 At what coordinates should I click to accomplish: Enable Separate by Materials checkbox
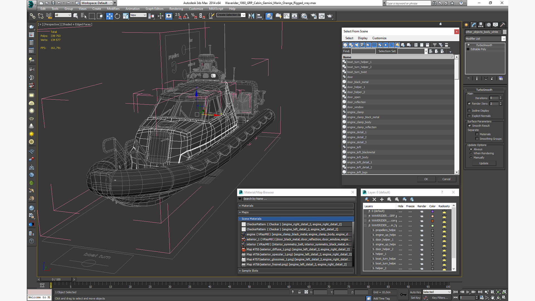[477, 134]
